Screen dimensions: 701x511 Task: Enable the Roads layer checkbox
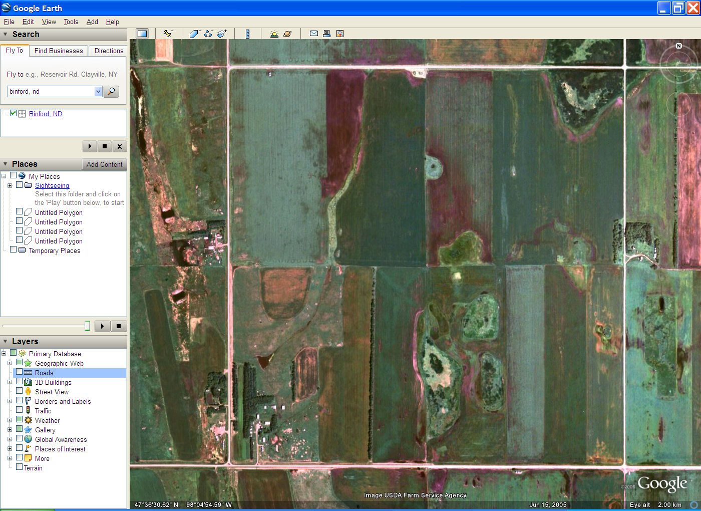coord(19,372)
